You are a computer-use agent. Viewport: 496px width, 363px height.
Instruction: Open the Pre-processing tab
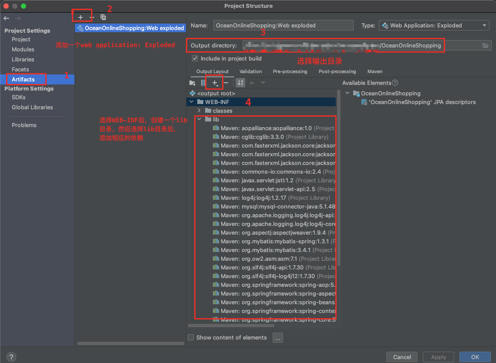coord(290,71)
